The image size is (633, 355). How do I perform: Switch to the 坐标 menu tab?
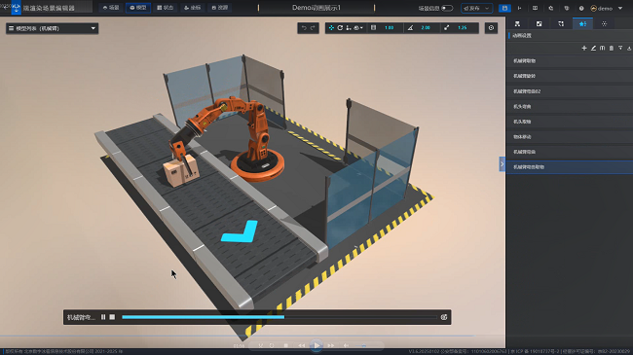click(x=192, y=8)
